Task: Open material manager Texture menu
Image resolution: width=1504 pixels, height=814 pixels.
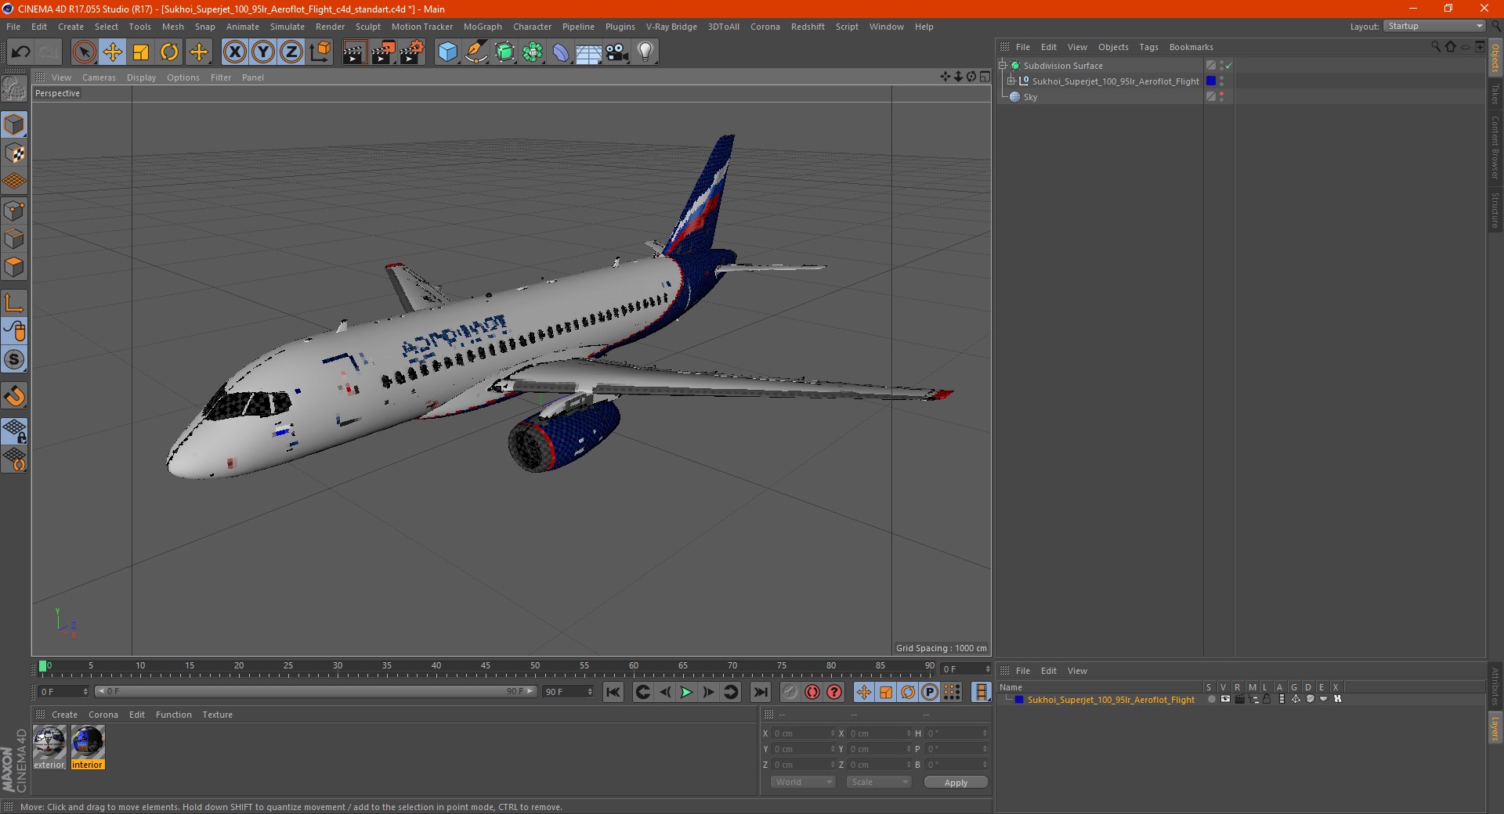Action: point(217,715)
